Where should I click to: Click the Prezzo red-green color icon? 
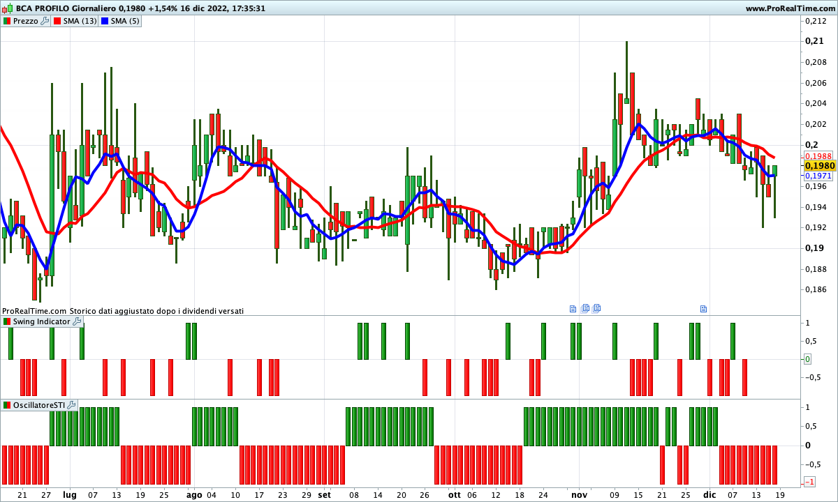(7, 21)
